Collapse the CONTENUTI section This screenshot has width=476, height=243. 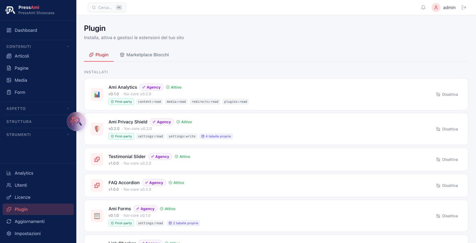pos(38,46)
